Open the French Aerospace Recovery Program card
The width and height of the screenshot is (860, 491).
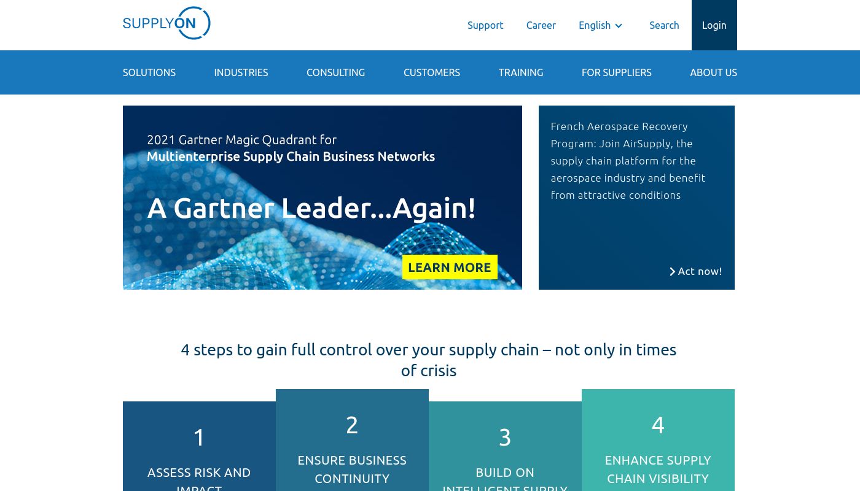[636, 198]
